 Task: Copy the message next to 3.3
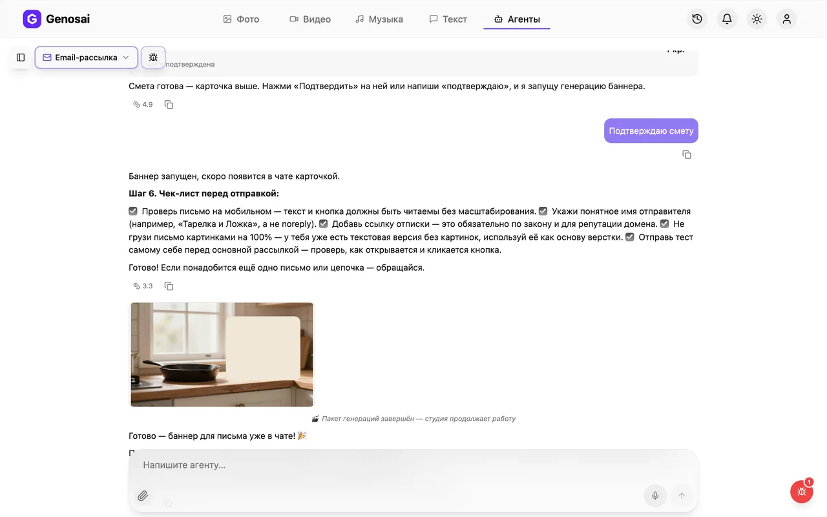click(x=169, y=286)
